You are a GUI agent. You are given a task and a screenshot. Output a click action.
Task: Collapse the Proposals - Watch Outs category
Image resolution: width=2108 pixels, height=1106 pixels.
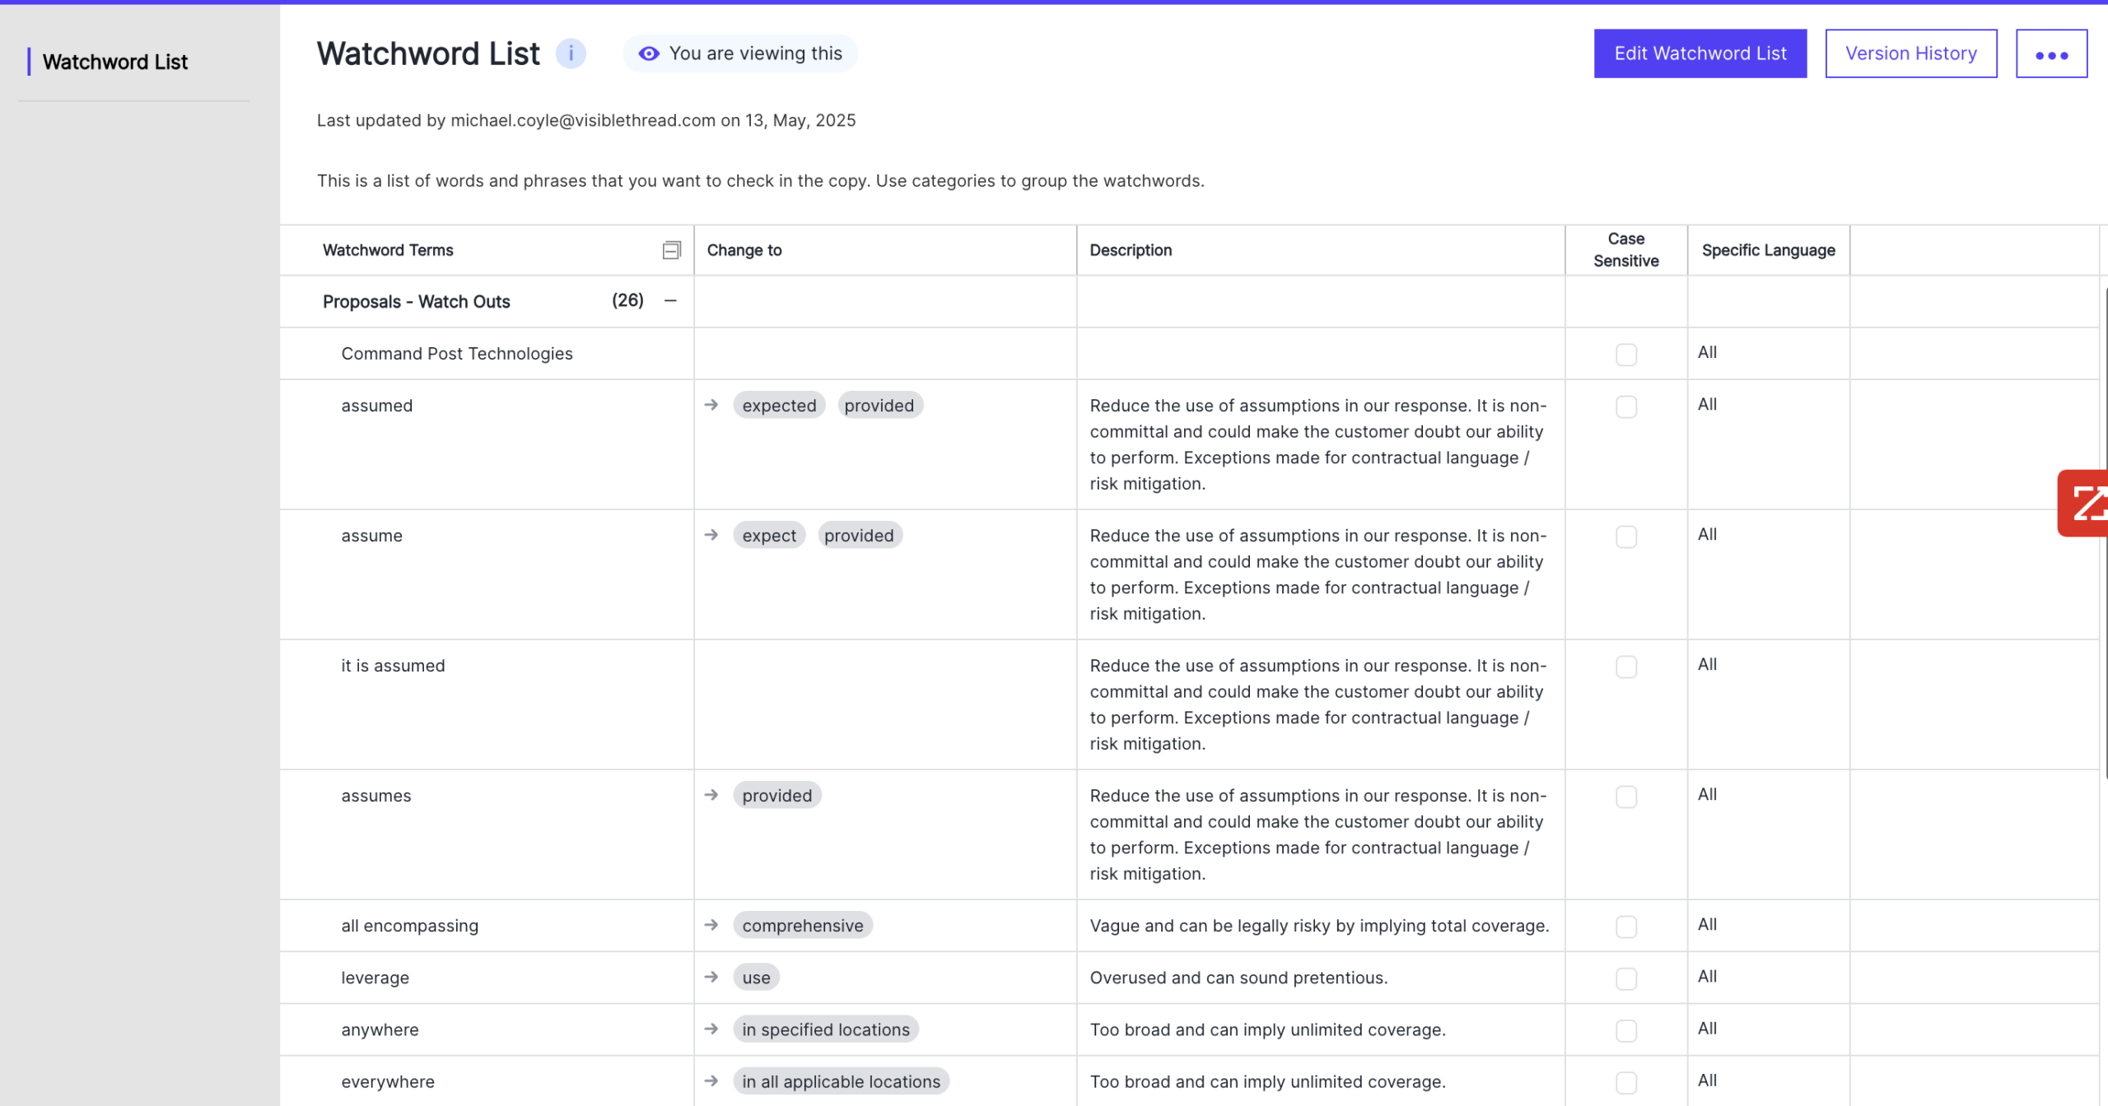(x=670, y=300)
